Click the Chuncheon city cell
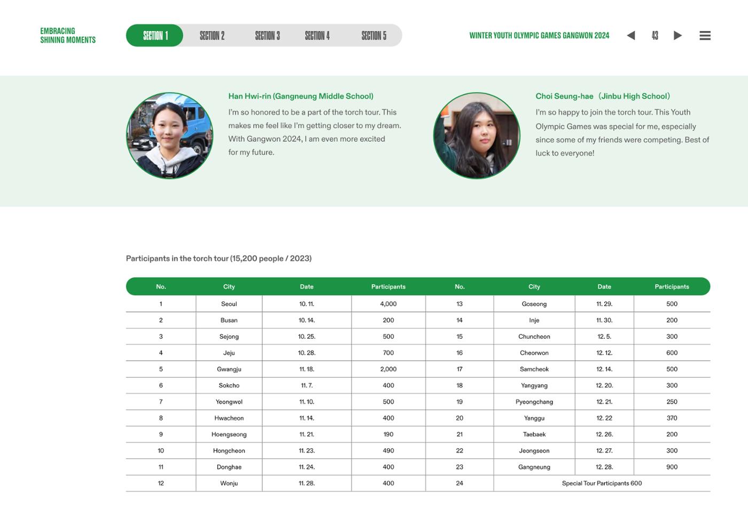This screenshot has height=529, width=748. tap(534, 336)
